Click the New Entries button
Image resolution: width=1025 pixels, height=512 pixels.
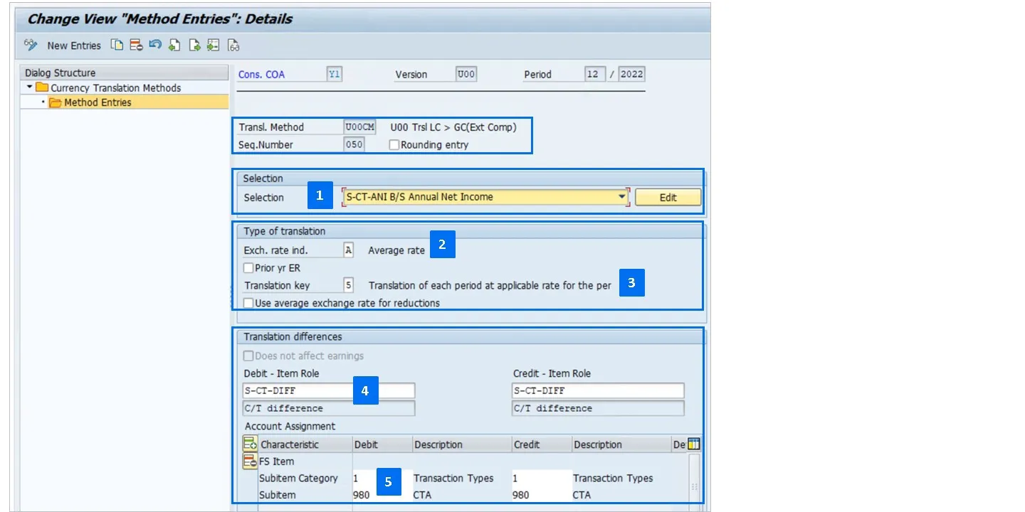(74, 46)
